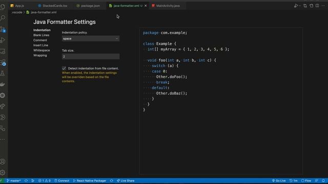Viewport: 328px width, 184px height.
Task: Select the Comment settings category
Action: [40, 40]
